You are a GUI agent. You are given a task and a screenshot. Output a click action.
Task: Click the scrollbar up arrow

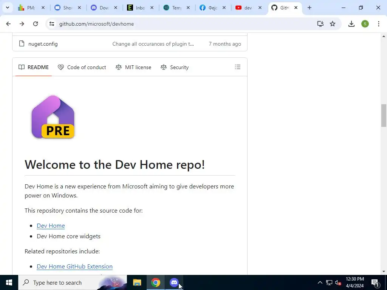(384, 36)
